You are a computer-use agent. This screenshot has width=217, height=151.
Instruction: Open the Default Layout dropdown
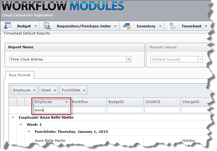point(200,59)
